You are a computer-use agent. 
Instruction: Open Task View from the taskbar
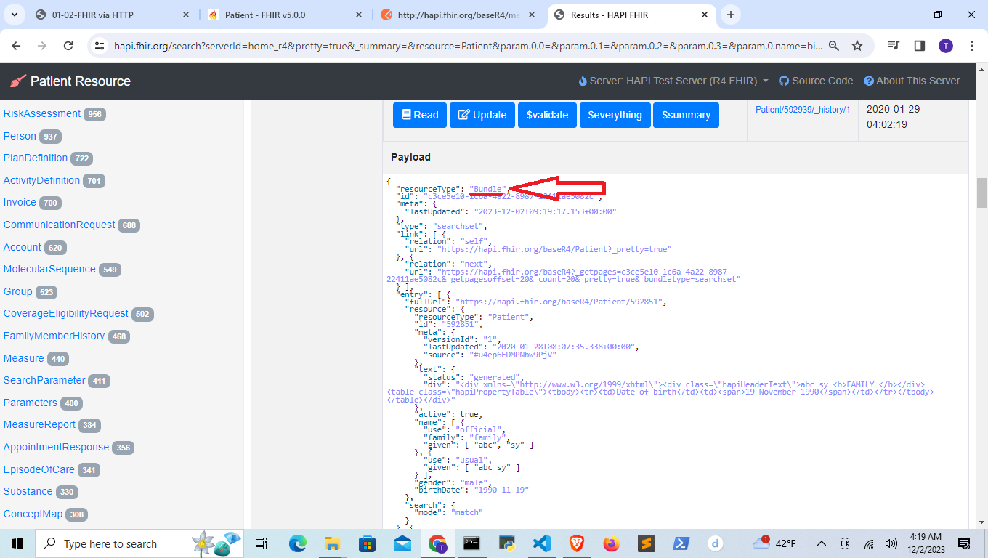[262, 543]
